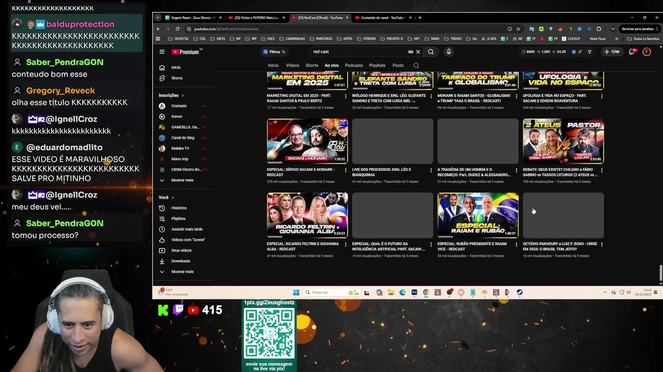Open the Sacani e Monark video thumbnail
Image resolution: width=663 pixels, height=372 pixels.
coord(307,141)
